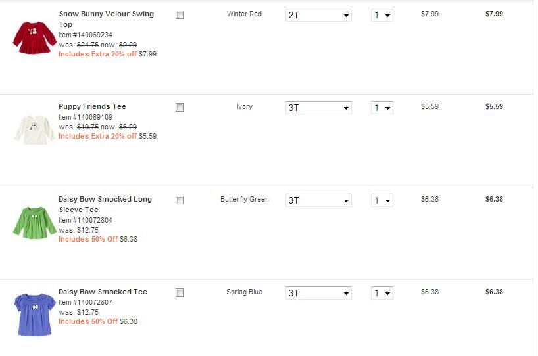This screenshot has width=538, height=356.
Task: Open quantity dropdown for Snow Bunny top
Action: click(x=381, y=15)
